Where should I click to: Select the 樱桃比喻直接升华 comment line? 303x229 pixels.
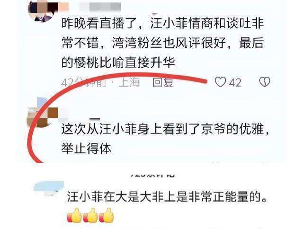click(118, 62)
